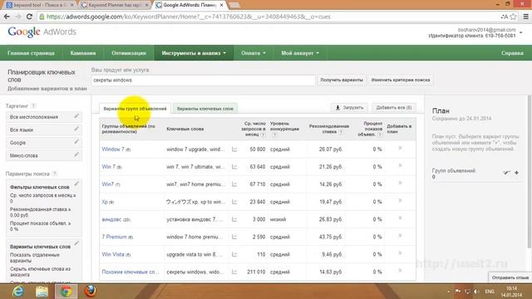The image size is (532, 299).
Task: Switch to Keyword Planner browser tab
Action: 115,5
